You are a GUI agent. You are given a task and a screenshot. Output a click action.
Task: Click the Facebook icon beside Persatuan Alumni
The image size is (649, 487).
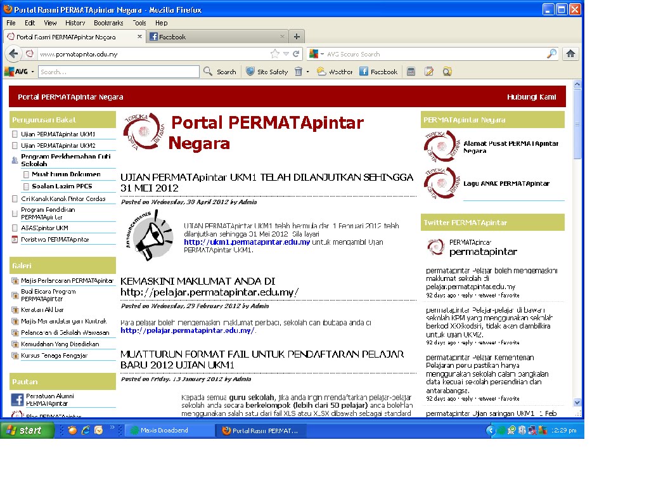tap(17, 399)
